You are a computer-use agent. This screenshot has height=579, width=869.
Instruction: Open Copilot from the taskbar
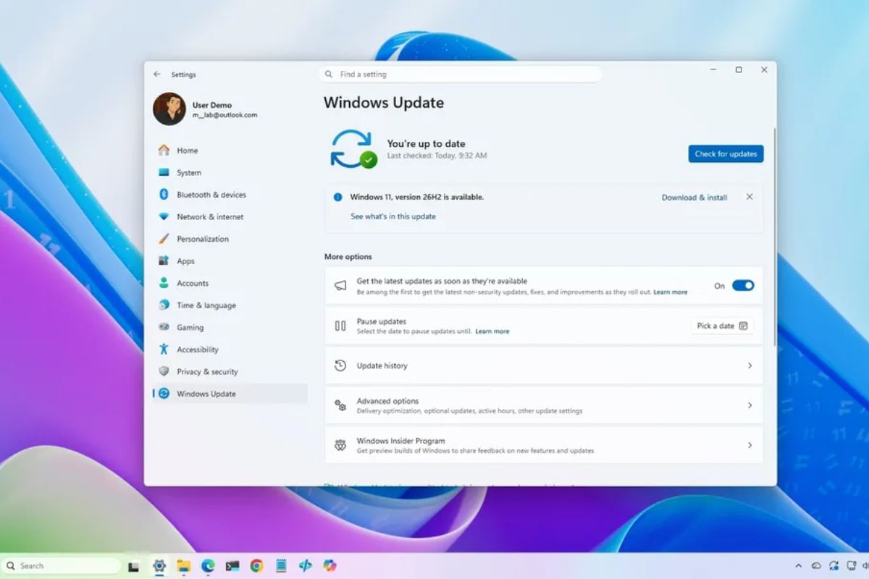point(329,566)
